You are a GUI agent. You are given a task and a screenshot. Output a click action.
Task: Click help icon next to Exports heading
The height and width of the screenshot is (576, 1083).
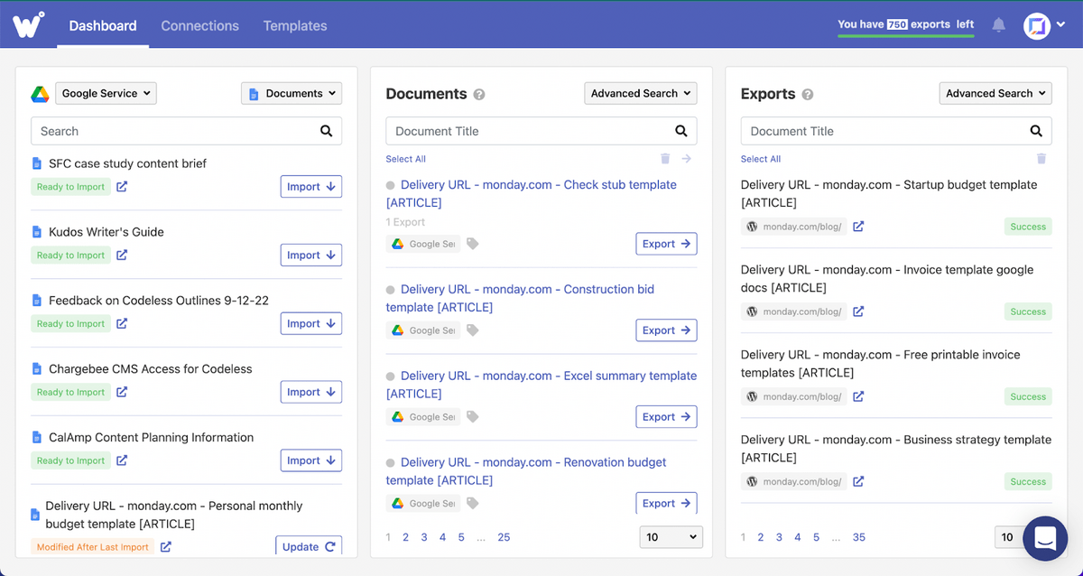coord(808,94)
